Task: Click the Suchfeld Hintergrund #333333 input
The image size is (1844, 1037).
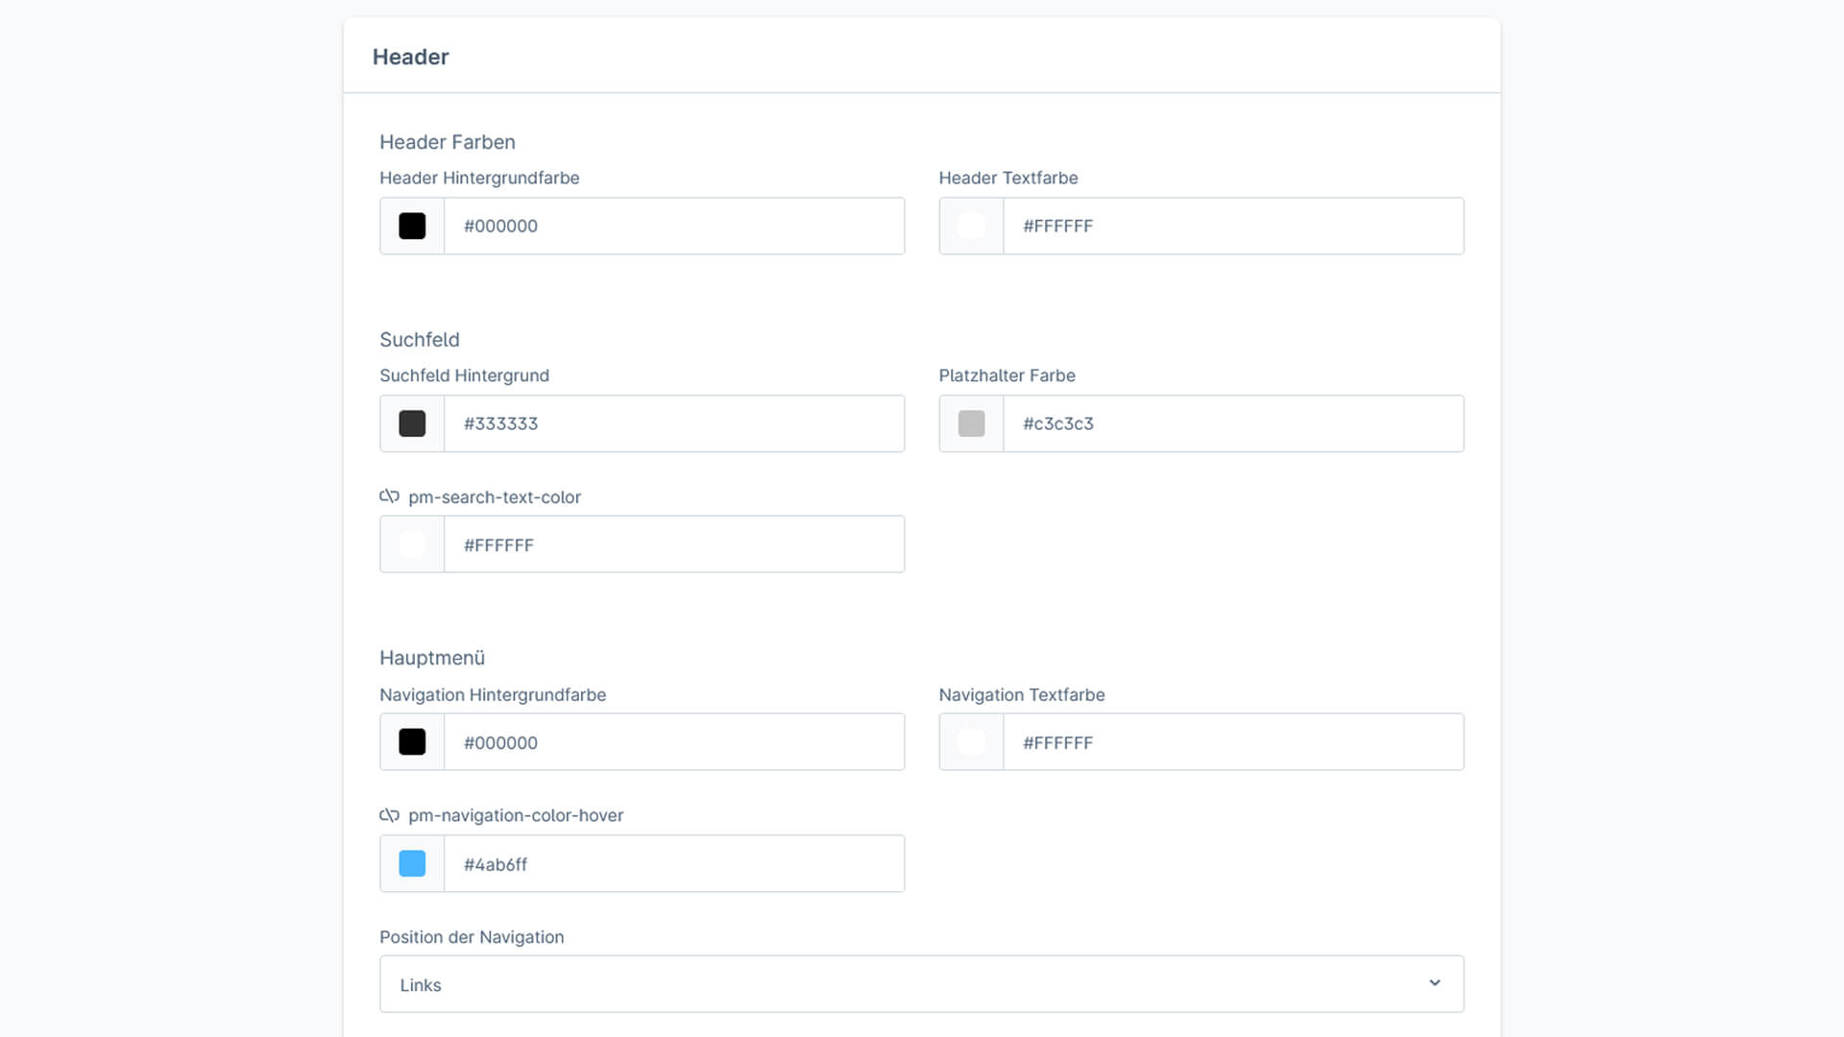Action: coord(672,423)
